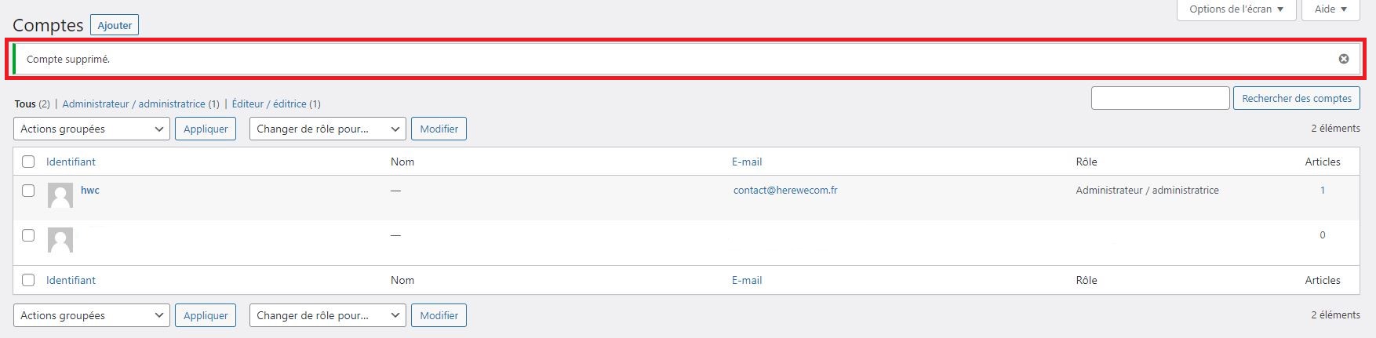Focus the account search field

[1160, 98]
